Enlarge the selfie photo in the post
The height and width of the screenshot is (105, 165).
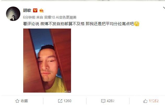coord(47,60)
